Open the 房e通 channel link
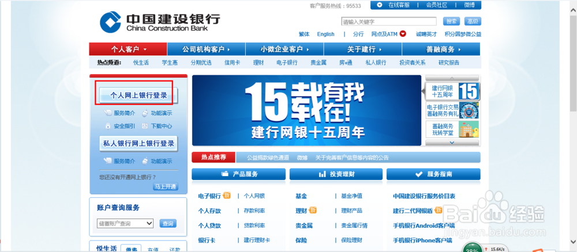 (x=346, y=62)
